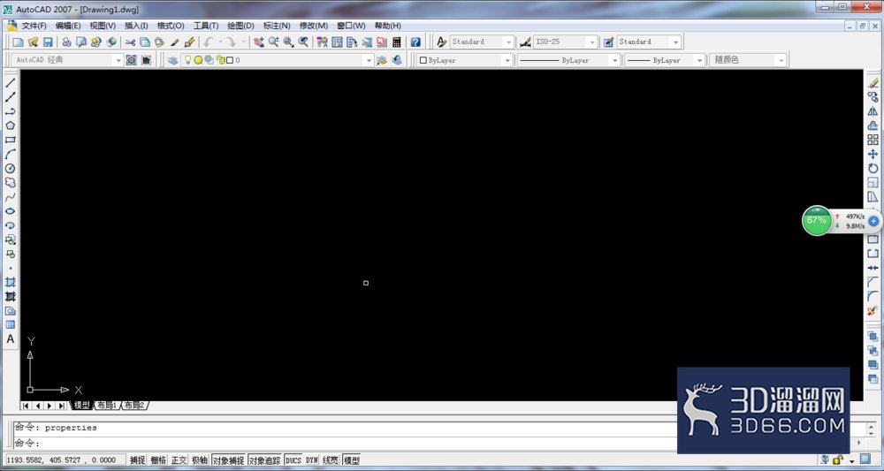Select the Line drawing tool
The image size is (884, 471).
(10, 83)
